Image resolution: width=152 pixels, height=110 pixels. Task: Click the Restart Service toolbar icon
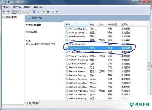[57, 12]
